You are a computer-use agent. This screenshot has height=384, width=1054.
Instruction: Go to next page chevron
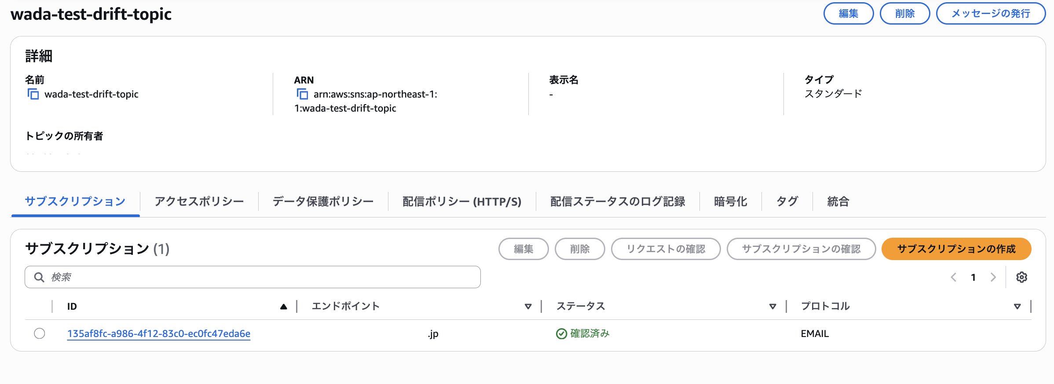(x=993, y=277)
